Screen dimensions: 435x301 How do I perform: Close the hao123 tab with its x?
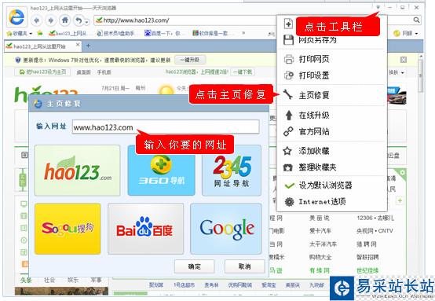click(78, 45)
